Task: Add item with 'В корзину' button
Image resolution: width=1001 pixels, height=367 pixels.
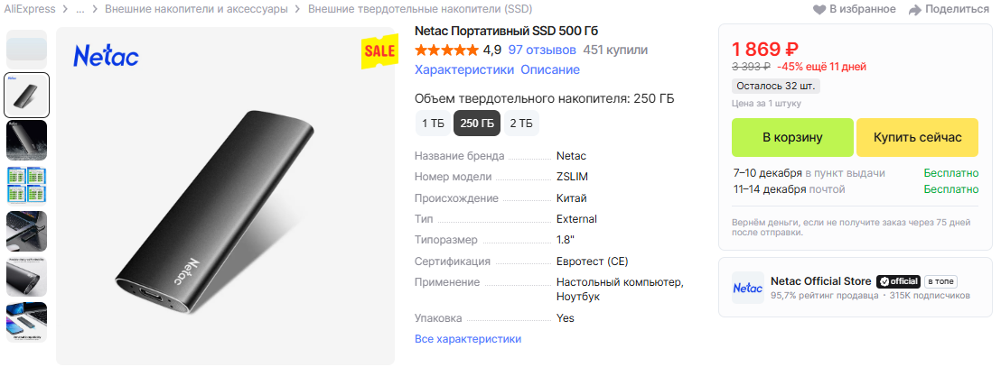Action: coord(791,138)
